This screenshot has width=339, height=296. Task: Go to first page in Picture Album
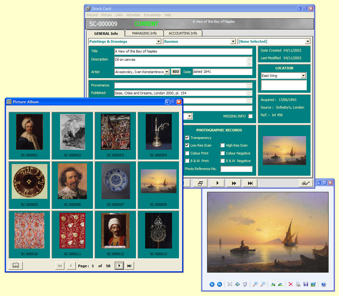point(60,266)
